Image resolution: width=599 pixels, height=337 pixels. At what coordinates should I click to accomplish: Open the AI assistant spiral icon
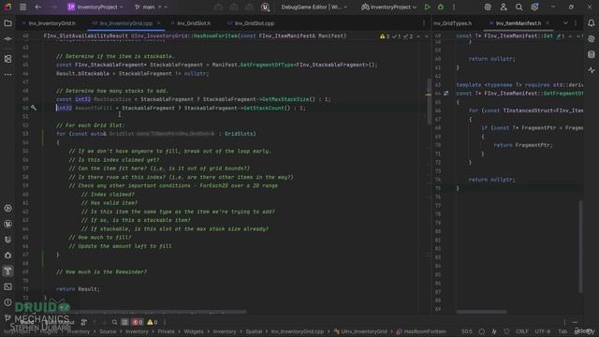pyautogui.click(x=488, y=7)
